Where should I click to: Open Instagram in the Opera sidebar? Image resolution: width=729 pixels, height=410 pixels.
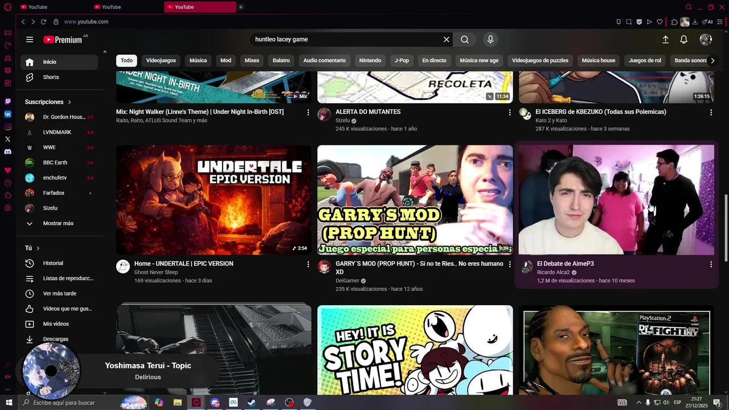7,126
